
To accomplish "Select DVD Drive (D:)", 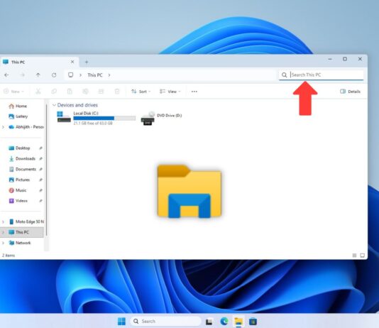I will coord(161,118).
